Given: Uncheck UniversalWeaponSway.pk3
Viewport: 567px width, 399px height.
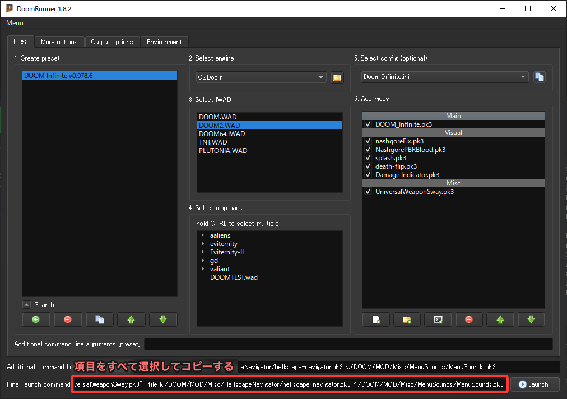Looking at the screenshot, I should point(368,191).
